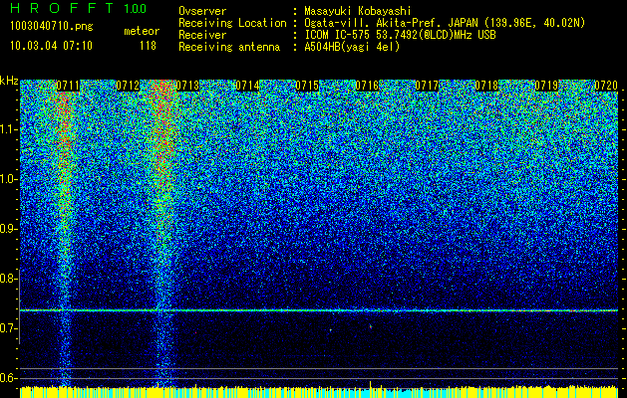Image resolution: width=627 pixels, height=398 pixels.
Task: Click the 0.7 frequency axis label
Action: (9, 328)
